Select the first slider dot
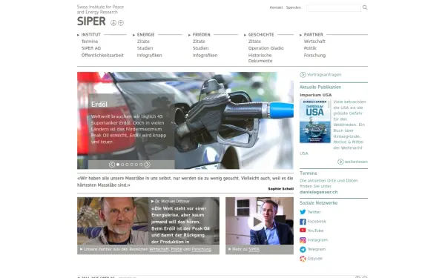445x278 pixels. [118, 165]
